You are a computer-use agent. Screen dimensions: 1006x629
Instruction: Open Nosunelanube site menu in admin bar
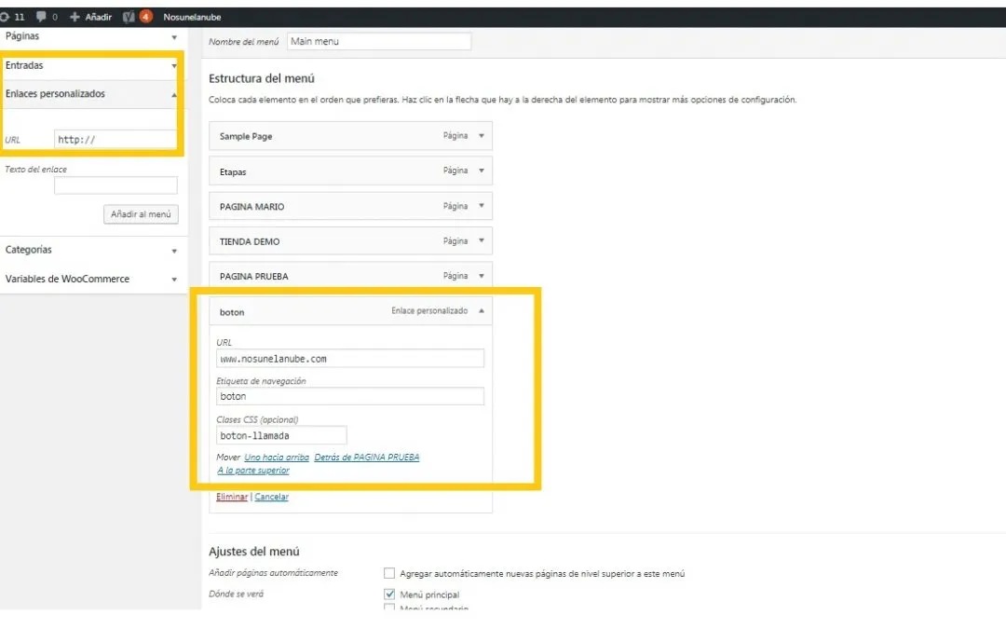point(192,17)
